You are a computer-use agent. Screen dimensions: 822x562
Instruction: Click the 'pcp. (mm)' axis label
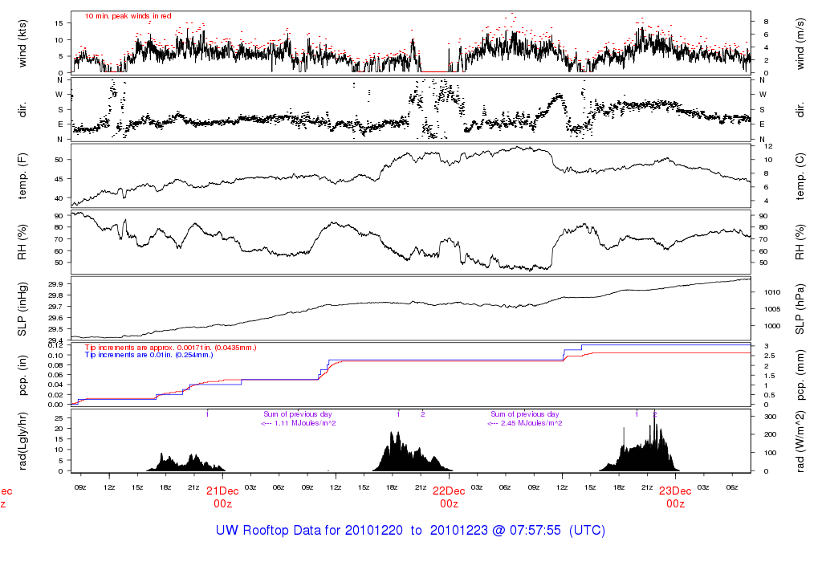tap(800, 376)
